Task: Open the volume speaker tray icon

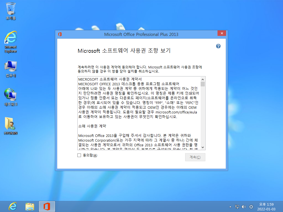Action: [x=244, y=207]
